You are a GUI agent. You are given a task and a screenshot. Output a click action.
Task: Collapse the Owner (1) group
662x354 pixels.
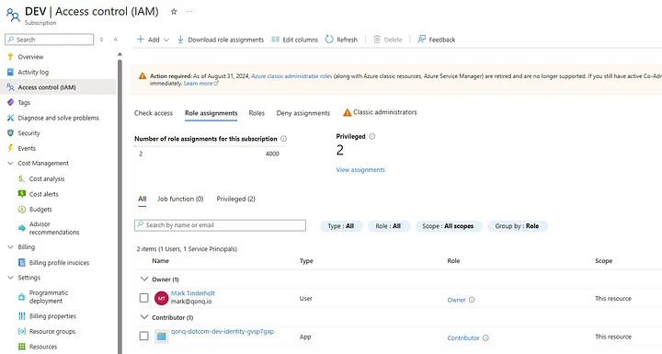point(144,280)
